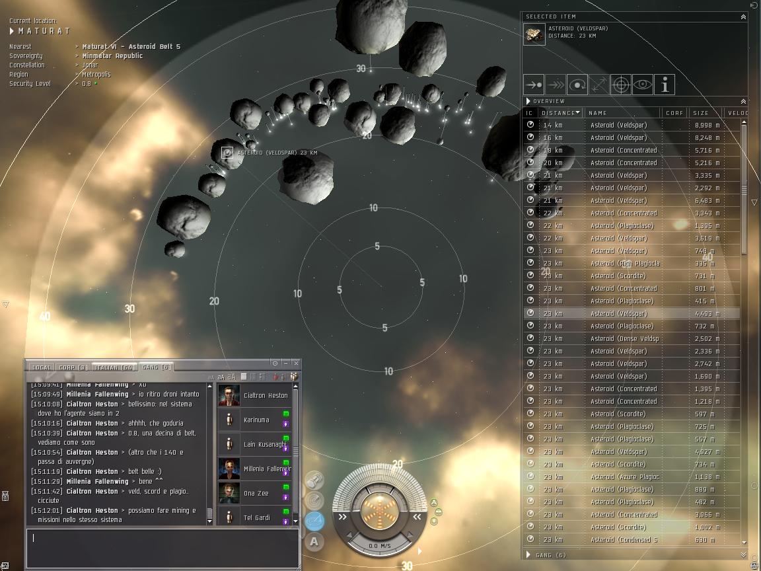
Task: Click the grey member icon in chat toolbar
Action: (x=283, y=377)
